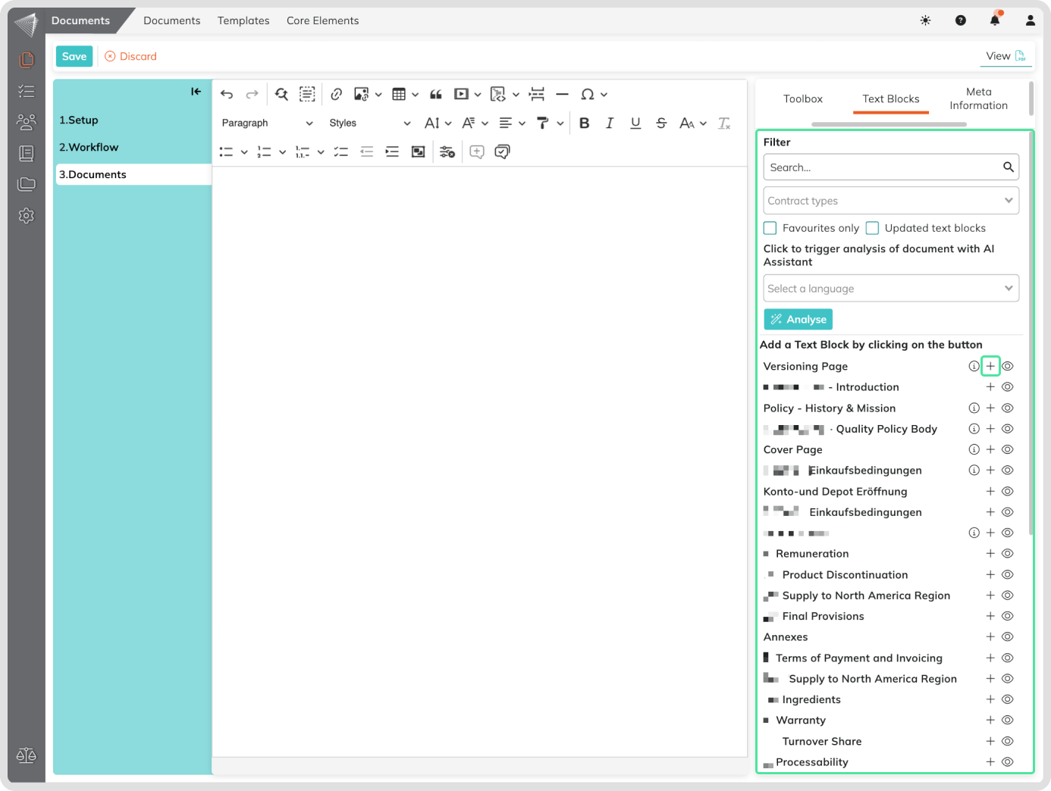The width and height of the screenshot is (1051, 791).
Task: Insert a link using the link icon
Action: point(337,95)
